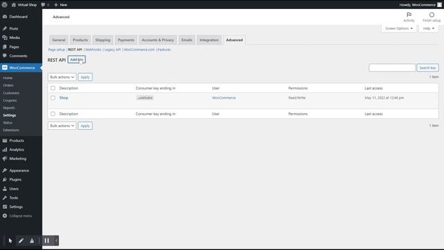Image resolution: width=444 pixels, height=250 pixels.
Task: Select the recorder cursor arrow tool
Action: click(10, 241)
